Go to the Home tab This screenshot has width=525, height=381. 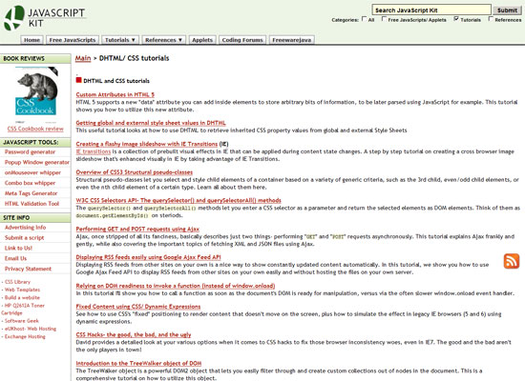click(31, 40)
